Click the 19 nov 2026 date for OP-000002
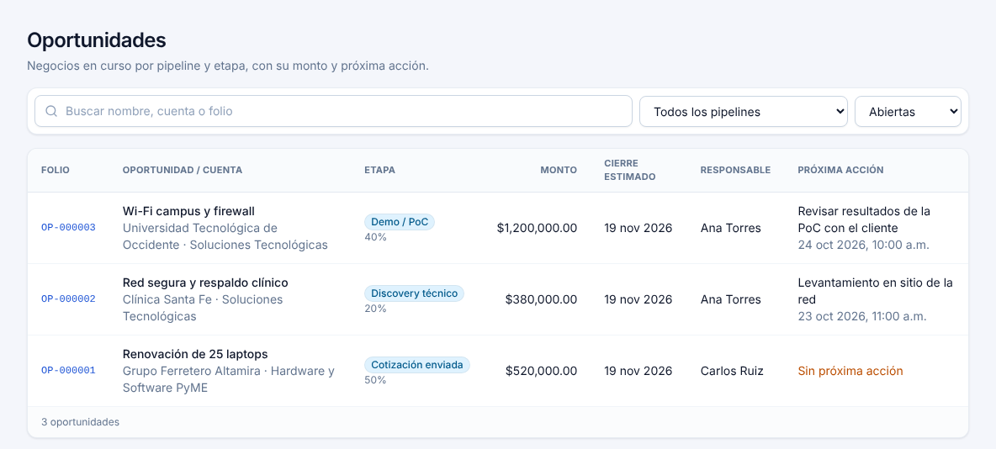This screenshot has height=449, width=996. pos(638,299)
